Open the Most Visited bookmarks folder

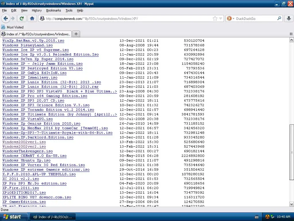[12, 27]
